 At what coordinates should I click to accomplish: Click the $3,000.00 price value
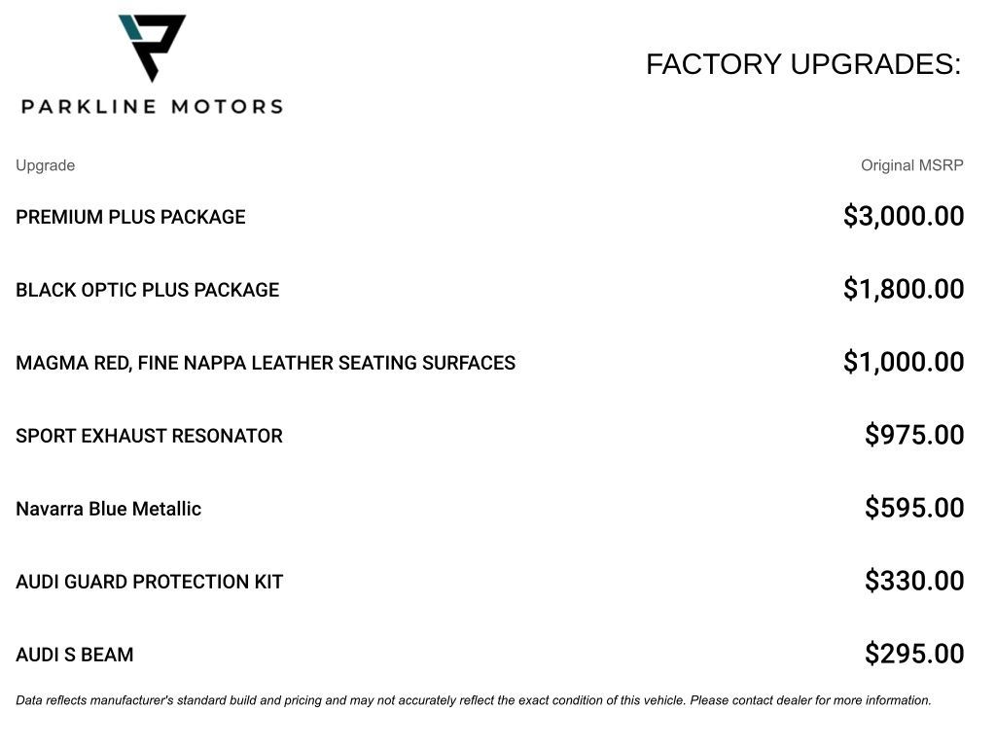click(x=904, y=216)
